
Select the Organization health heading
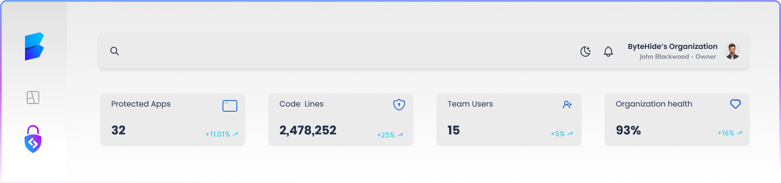[x=654, y=104]
